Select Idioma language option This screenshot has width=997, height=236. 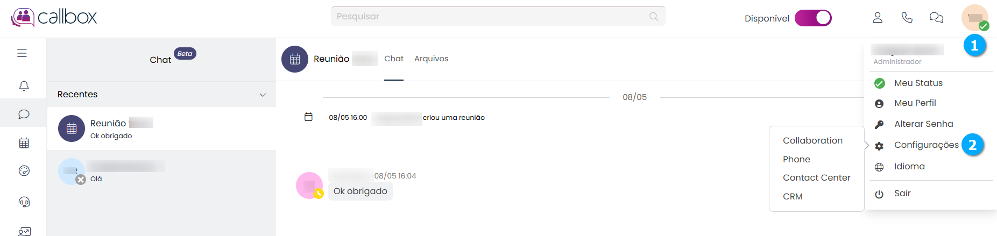coord(909,167)
